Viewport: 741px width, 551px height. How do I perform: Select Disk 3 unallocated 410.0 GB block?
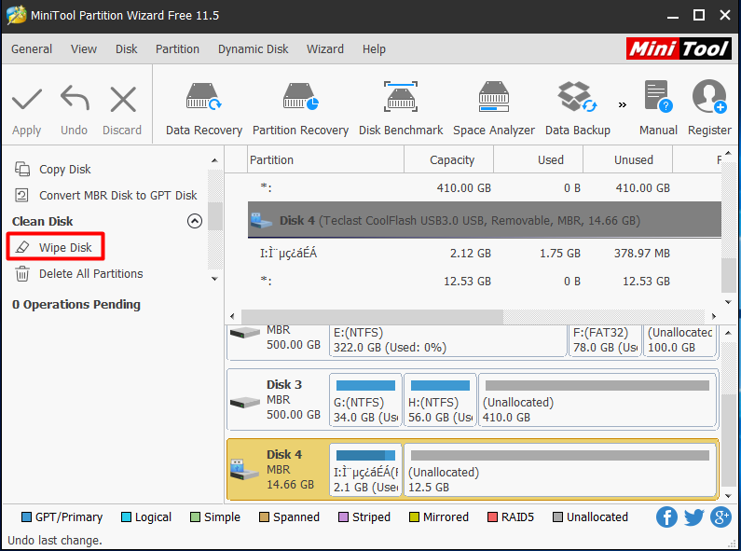click(x=597, y=400)
